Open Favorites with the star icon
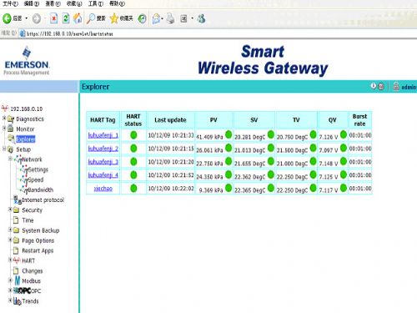Viewport: 417px width, 313px height. [x=114, y=18]
